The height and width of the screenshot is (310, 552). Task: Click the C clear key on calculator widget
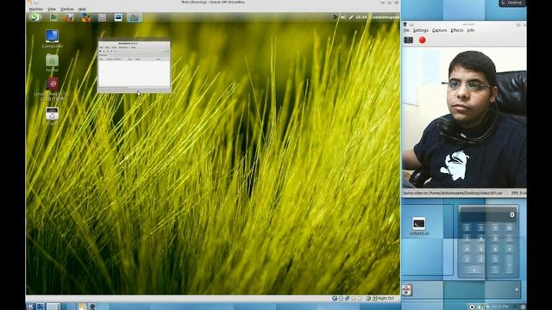tap(467, 227)
